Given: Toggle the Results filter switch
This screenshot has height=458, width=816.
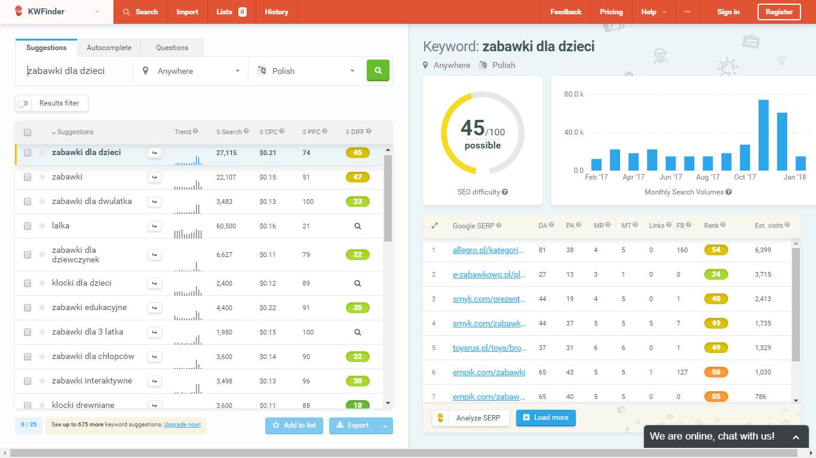Looking at the screenshot, I should [23, 103].
